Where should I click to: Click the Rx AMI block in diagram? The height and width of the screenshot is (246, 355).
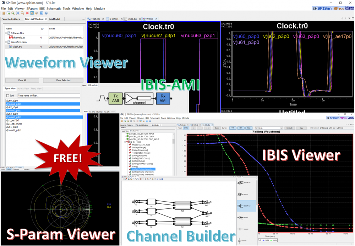pos(163,98)
